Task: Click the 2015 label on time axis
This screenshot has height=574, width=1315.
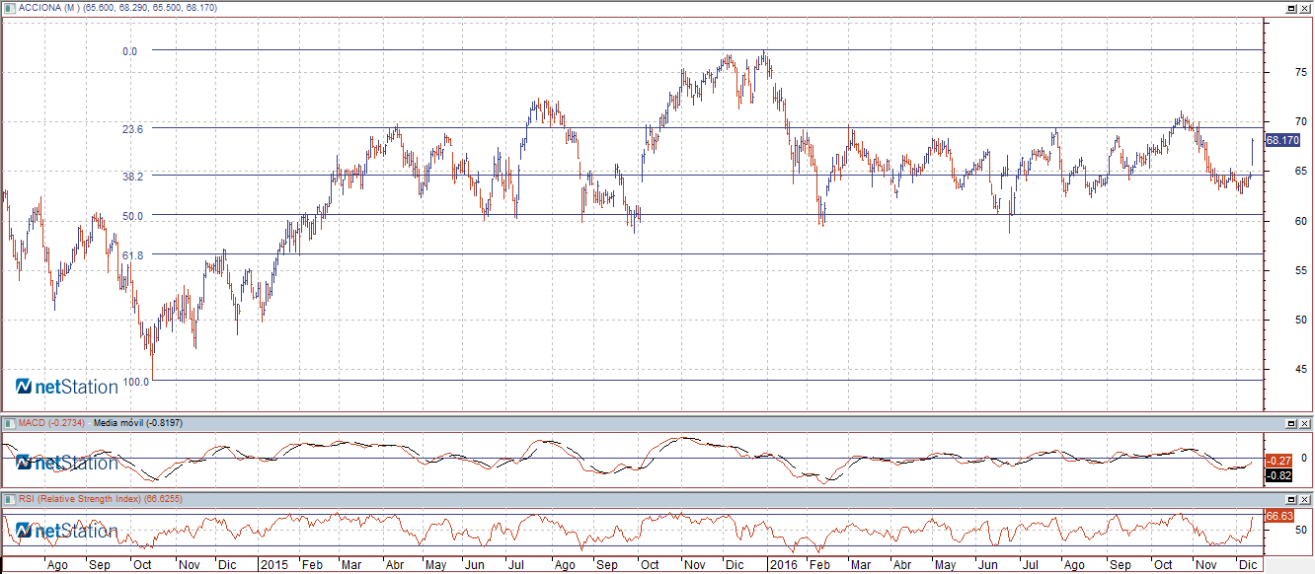Action: tap(272, 565)
